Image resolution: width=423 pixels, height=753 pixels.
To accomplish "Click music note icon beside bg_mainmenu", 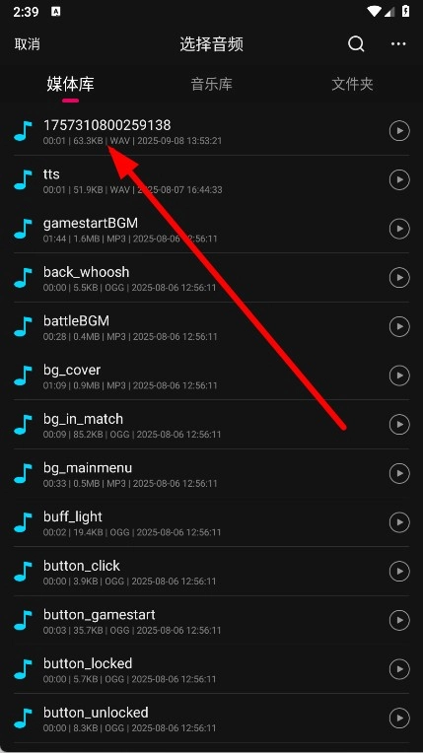I will (23, 473).
